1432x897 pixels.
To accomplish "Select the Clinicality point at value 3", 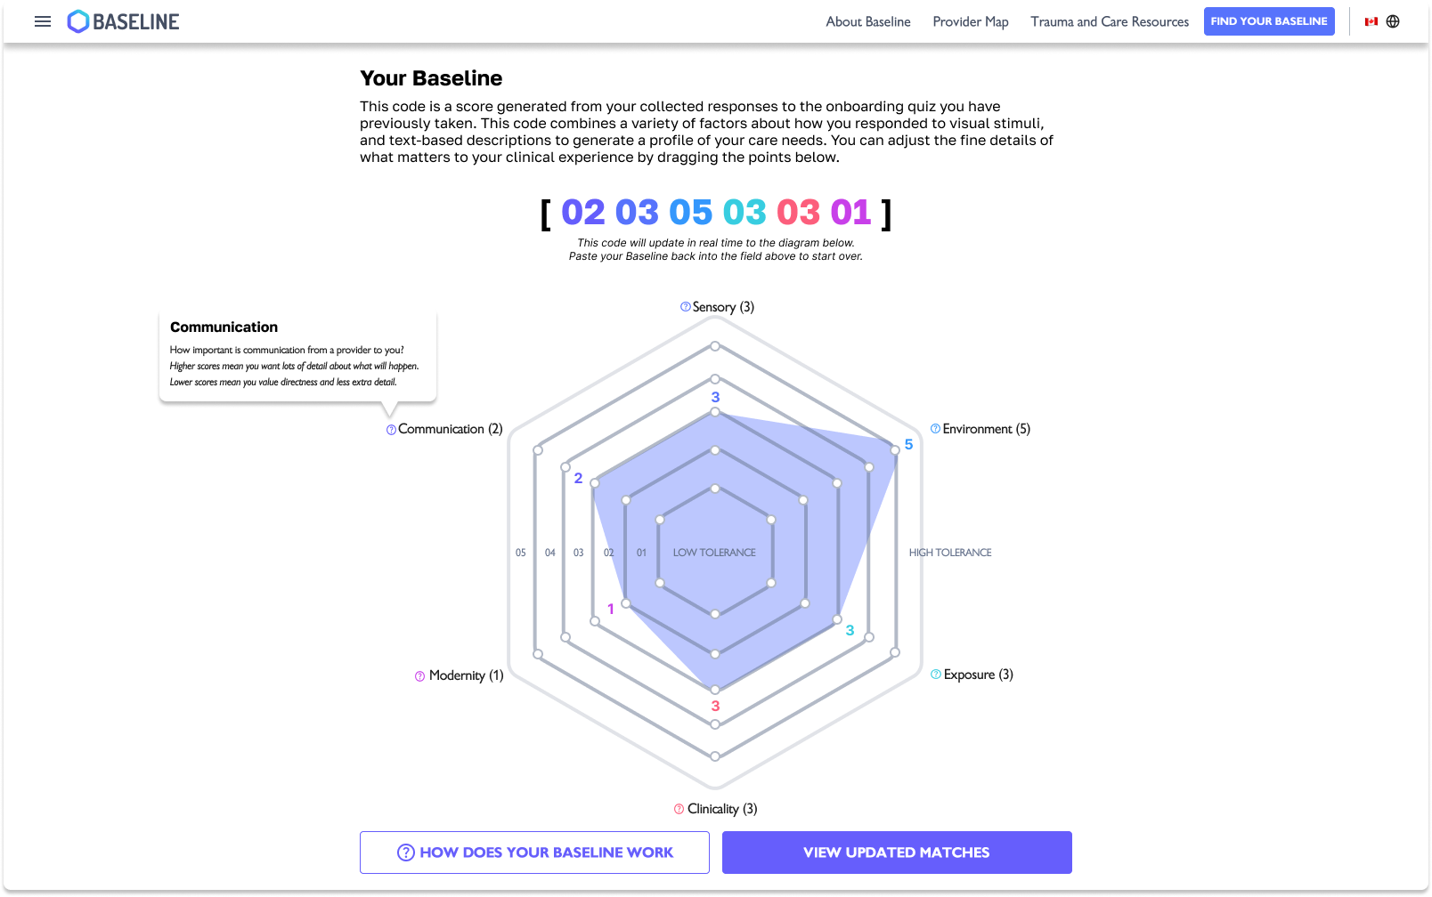I will coord(715,688).
